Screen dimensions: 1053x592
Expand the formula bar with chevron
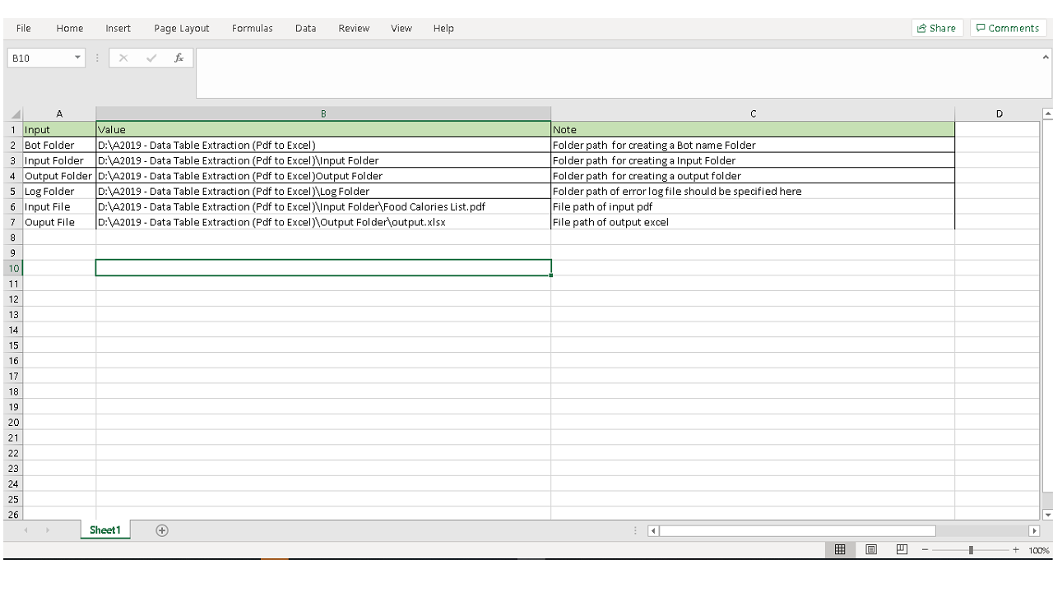(x=1046, y=58)
